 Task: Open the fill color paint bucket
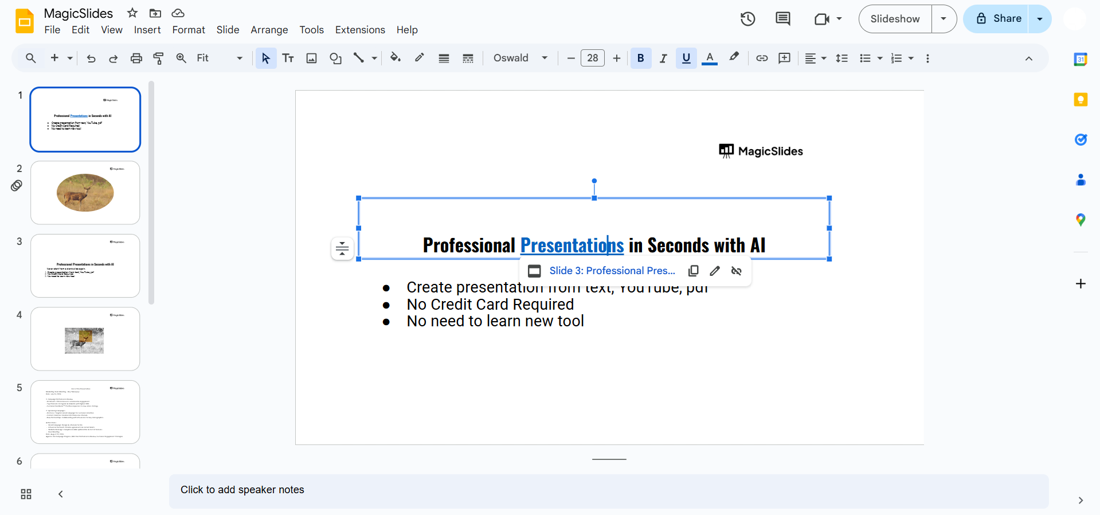point(395,58)
